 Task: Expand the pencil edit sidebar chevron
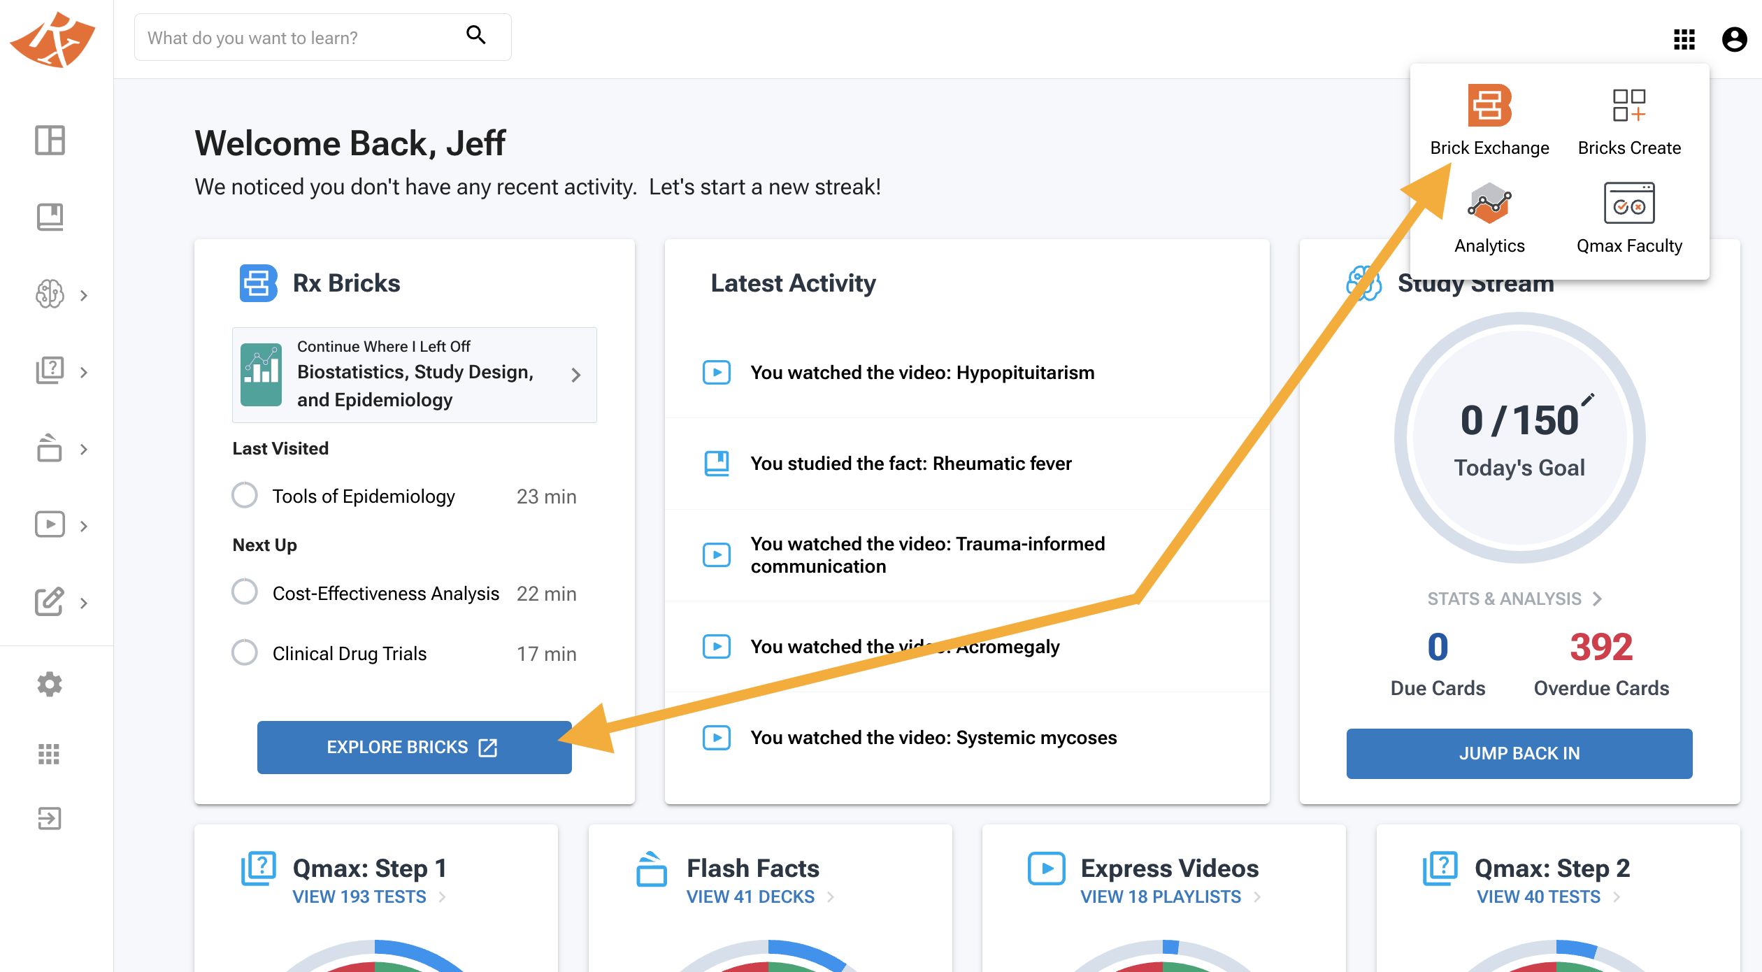point(84,603)
